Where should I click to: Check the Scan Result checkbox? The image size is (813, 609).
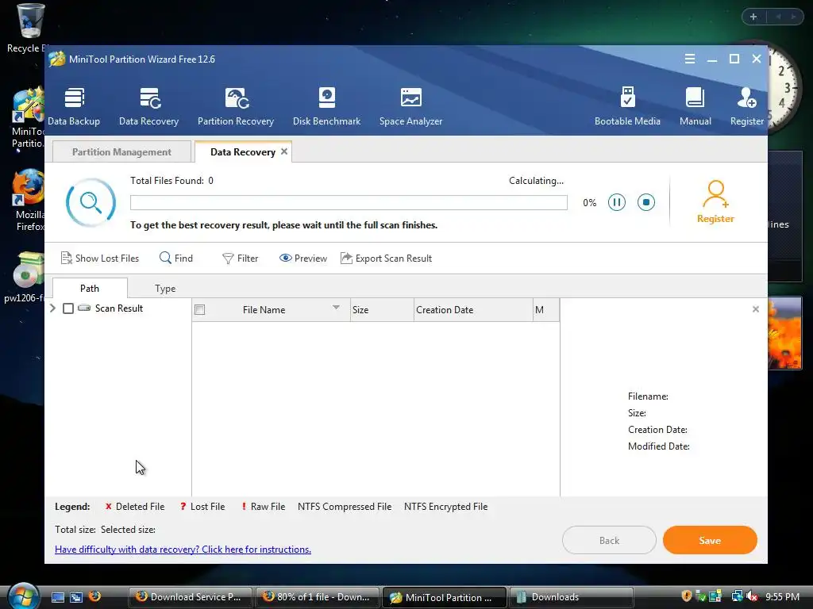click(x=68, y=308)
